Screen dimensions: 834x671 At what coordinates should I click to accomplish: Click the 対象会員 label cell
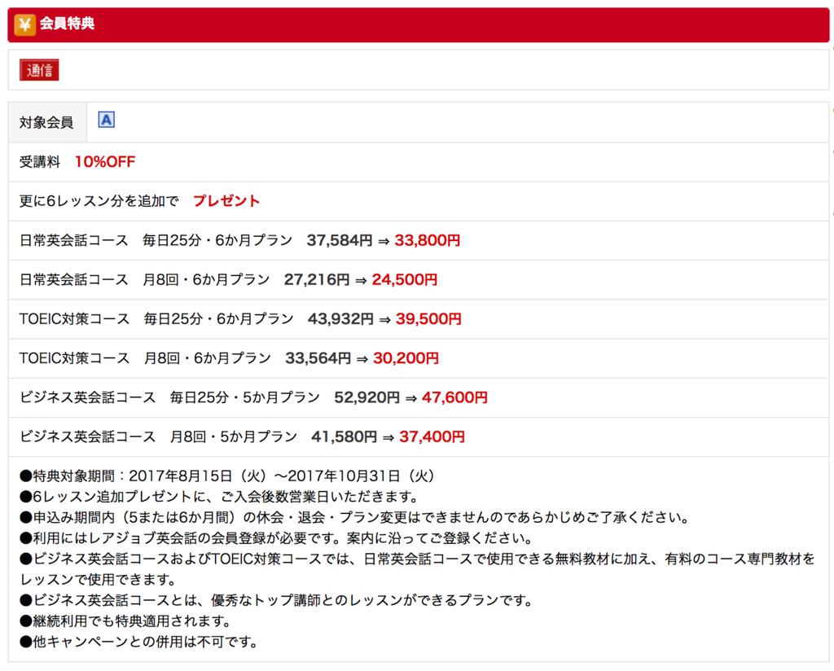pos(47,122)
